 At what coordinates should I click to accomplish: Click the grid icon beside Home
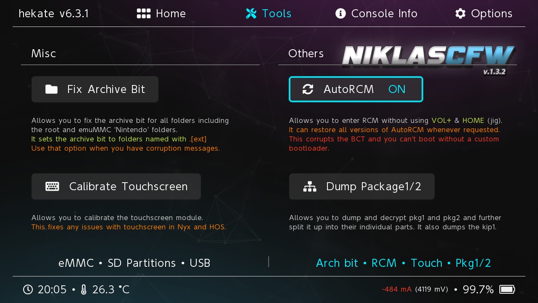click(x=144, y=13)
